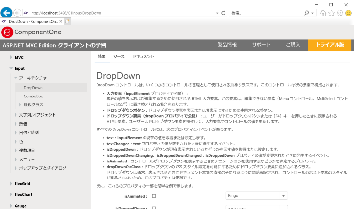354x209 pixels.
Task: Expand the 日付と時刻 node
Action: pos(16,132)
